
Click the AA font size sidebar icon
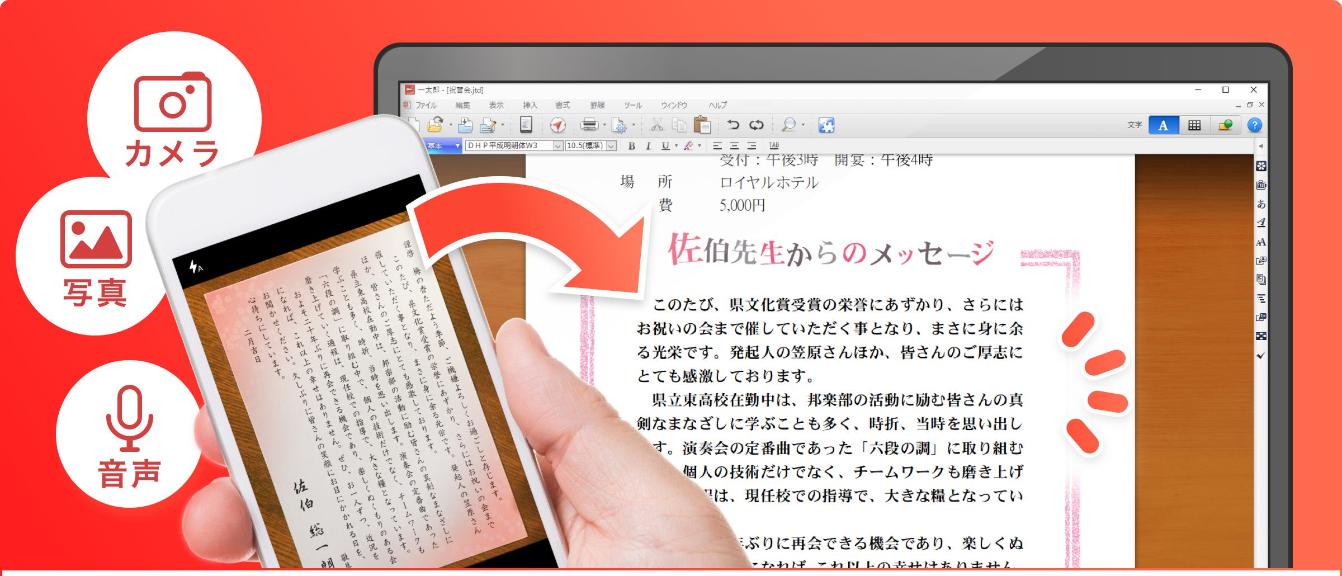click(x=1261, y=242)
